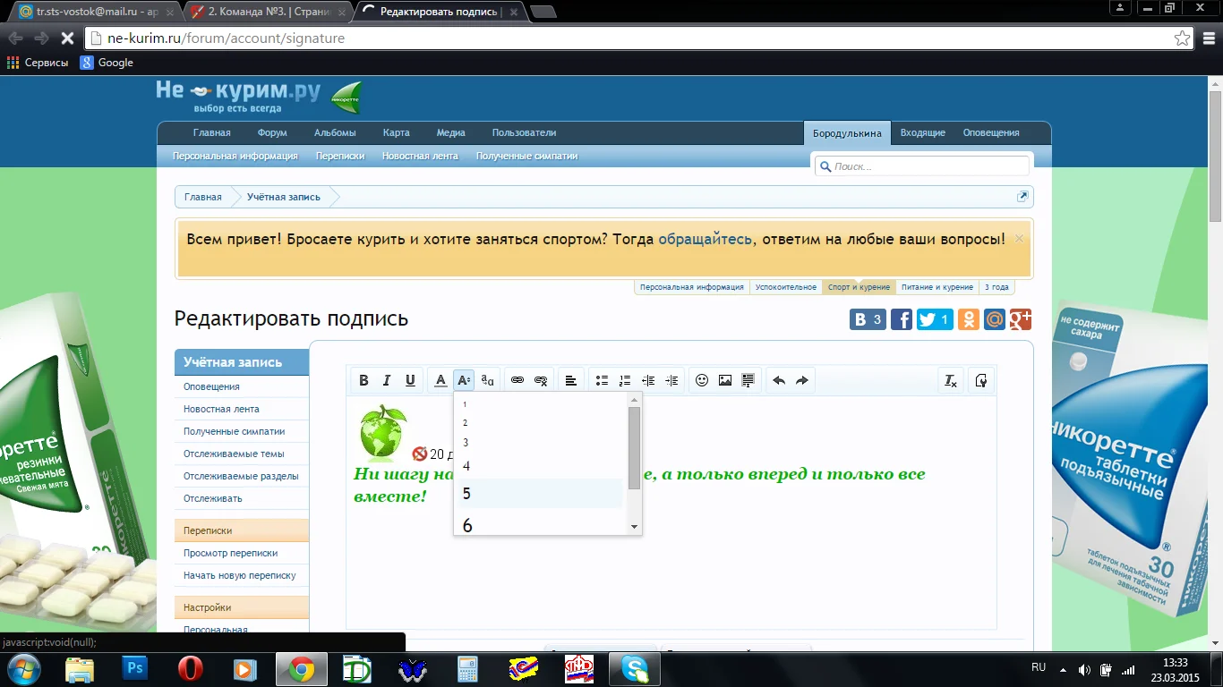Viewport: 1223px width, 687px height.
Task: Choose font size 2 from list
Action: 540,422
